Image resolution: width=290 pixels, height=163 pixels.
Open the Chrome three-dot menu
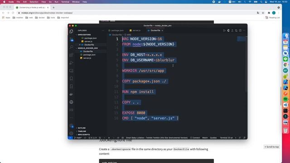(x=279, y=13)
